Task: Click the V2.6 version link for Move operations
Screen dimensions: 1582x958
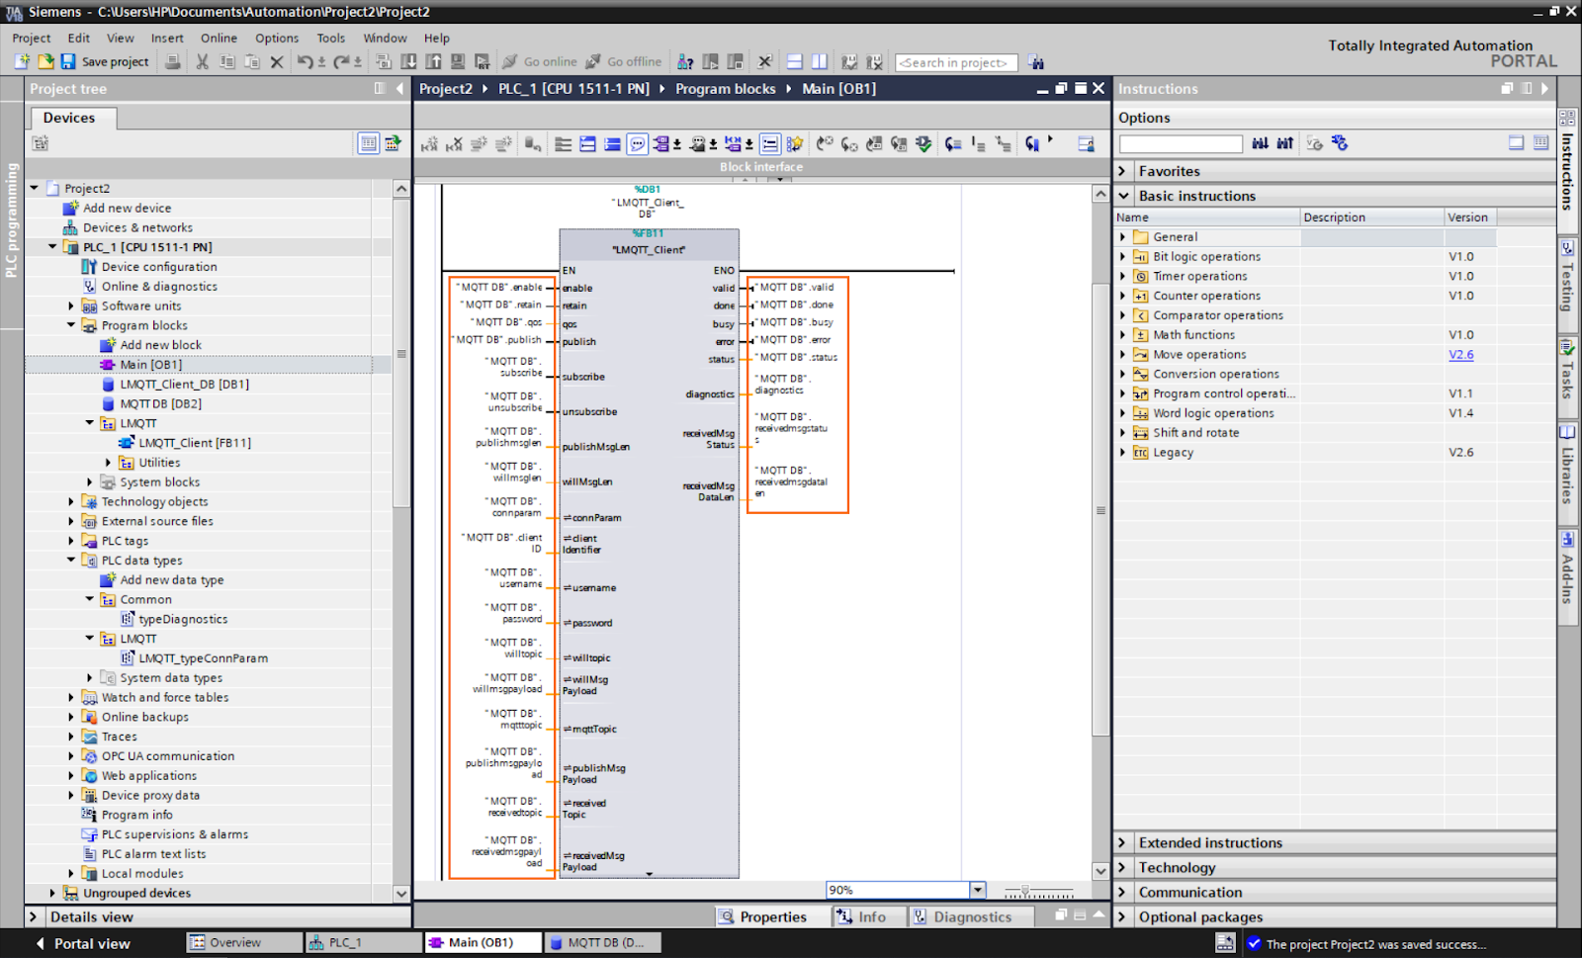Action: 1460,354
